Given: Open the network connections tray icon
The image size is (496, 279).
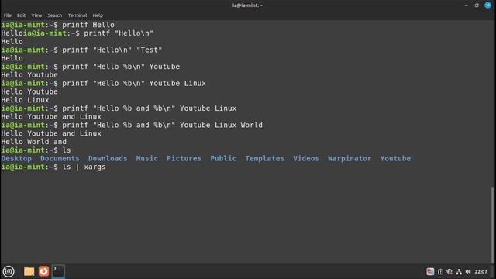Looking at the screenshot, I should pyautogui.click(x=459, y=272).
